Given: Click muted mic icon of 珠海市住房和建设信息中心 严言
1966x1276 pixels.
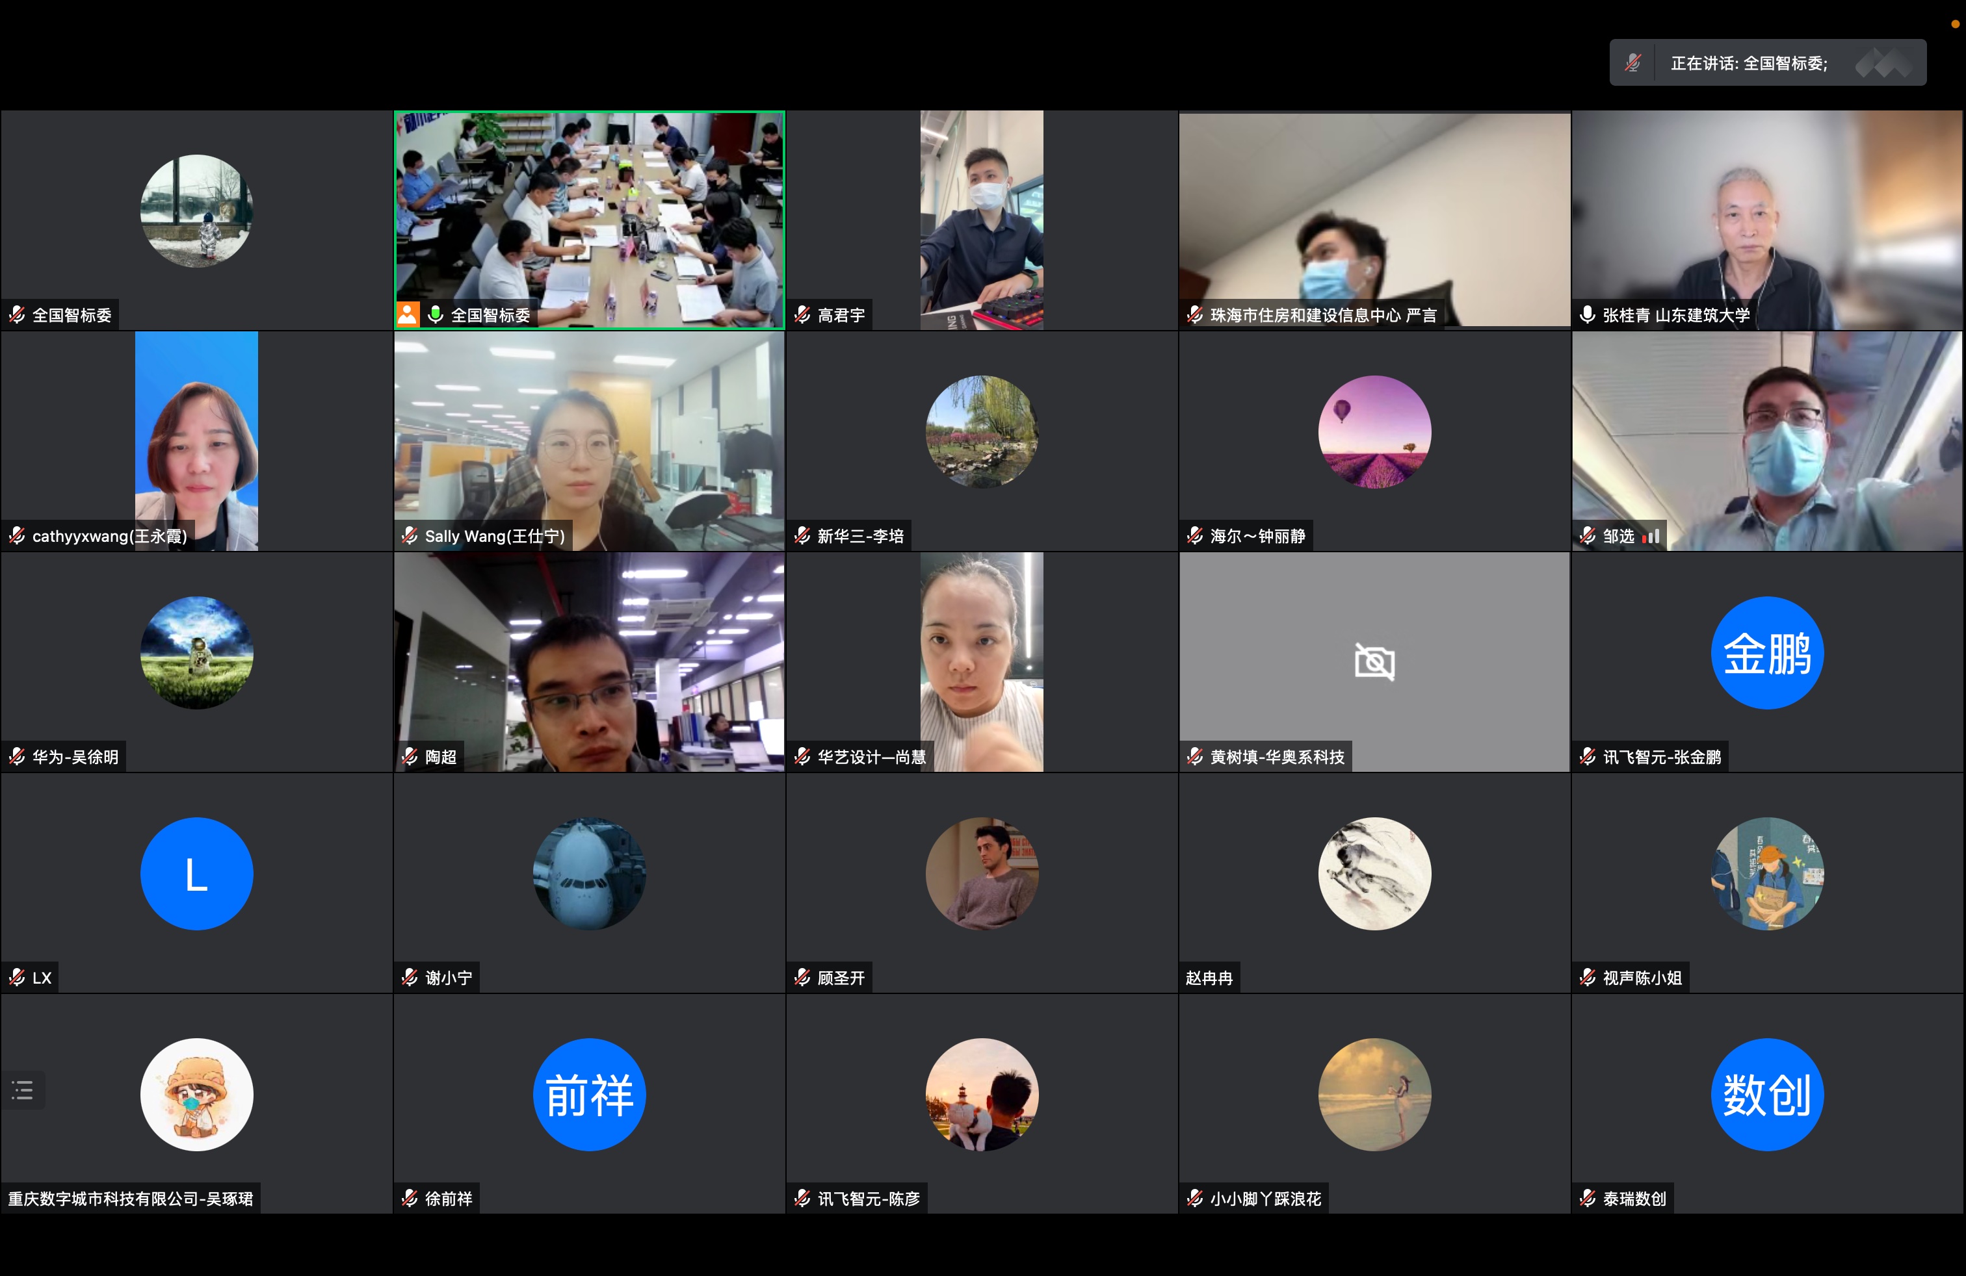Looking at the screenshot, I should tap(1196, 314).
